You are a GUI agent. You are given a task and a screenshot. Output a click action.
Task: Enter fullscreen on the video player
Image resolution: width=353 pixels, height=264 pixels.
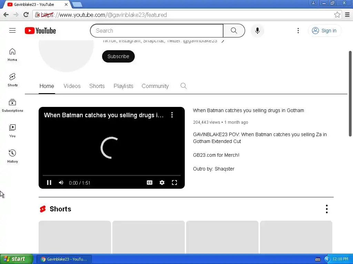click(174, 183)
